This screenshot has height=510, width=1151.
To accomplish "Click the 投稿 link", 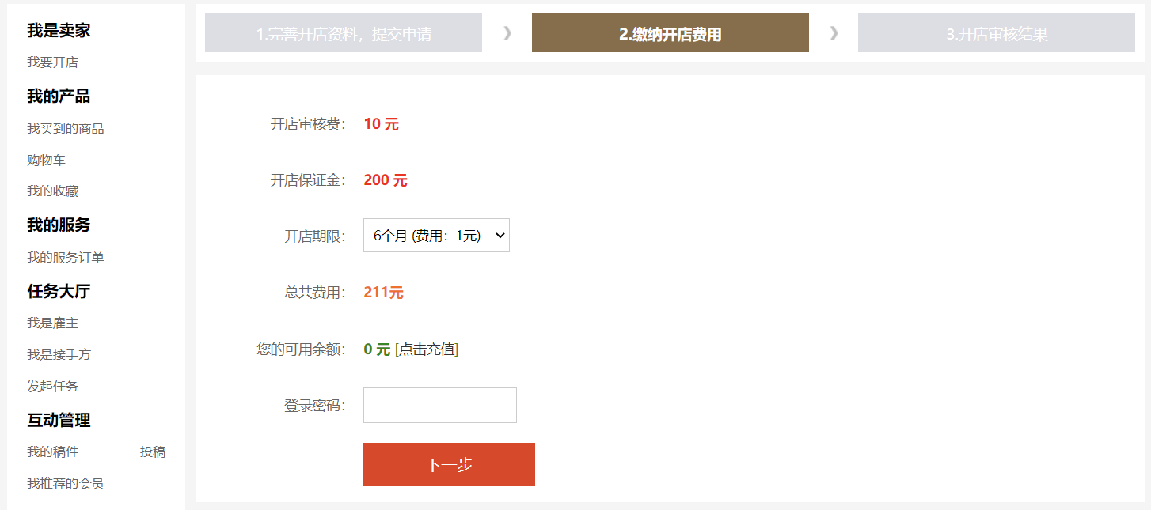I will (x=153, y=451).
